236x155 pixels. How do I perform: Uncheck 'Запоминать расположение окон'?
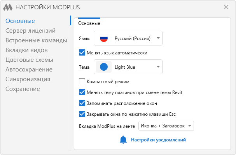pos(82,103)
